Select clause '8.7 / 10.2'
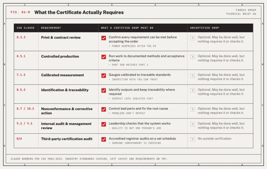The image size is (267, 169). click(25, 109)
